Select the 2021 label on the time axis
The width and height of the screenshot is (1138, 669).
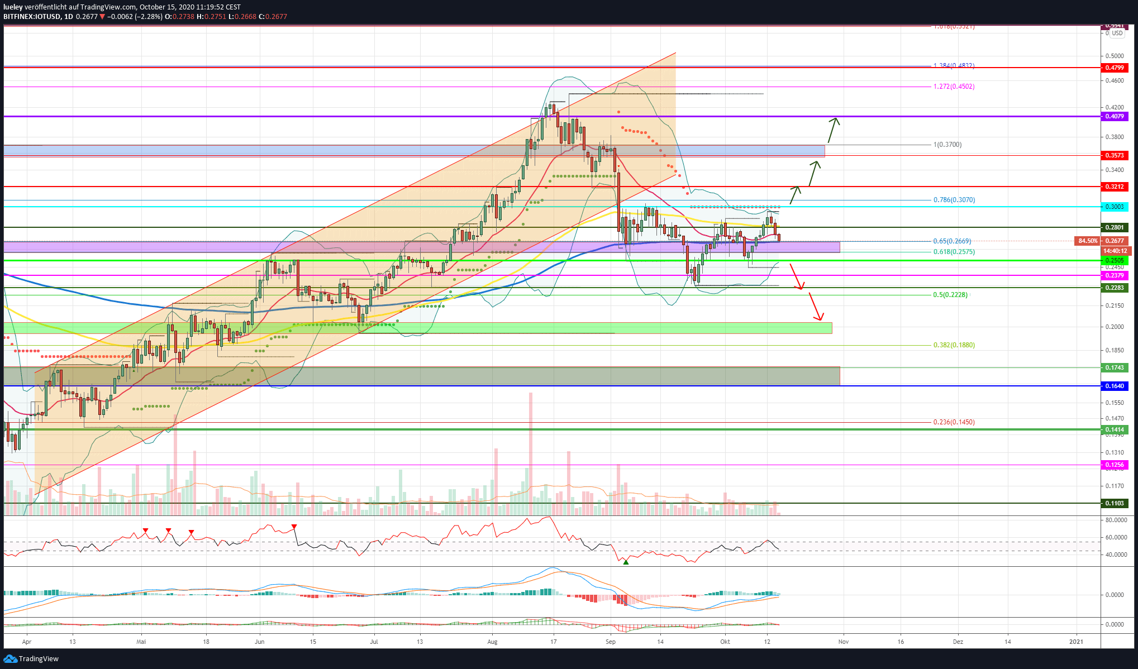tap(1076, 642)
